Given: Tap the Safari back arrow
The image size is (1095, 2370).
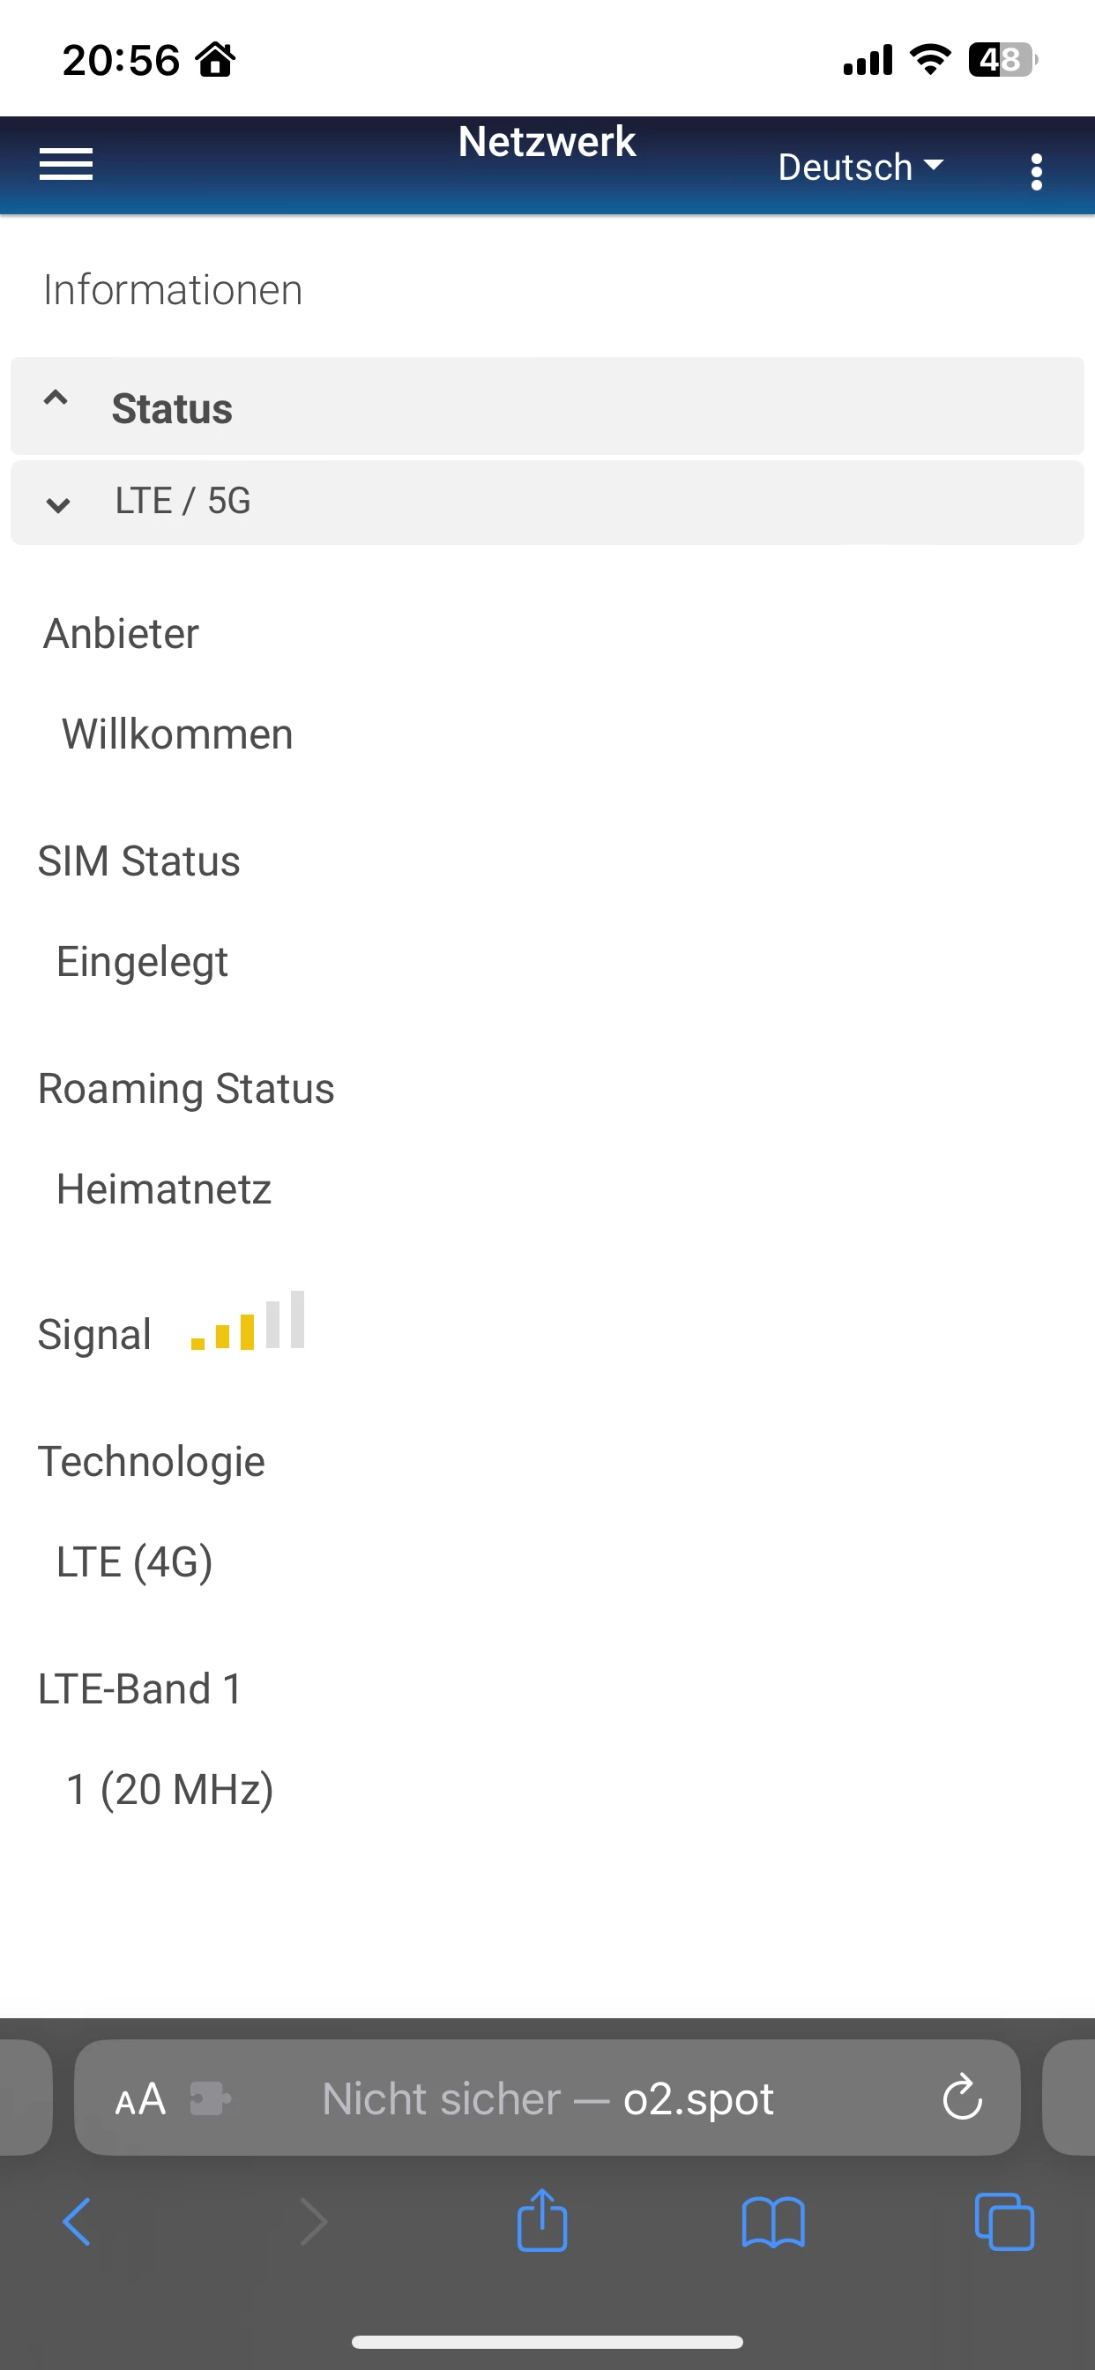Looking at the screenshot, I should coord(78,2222).
